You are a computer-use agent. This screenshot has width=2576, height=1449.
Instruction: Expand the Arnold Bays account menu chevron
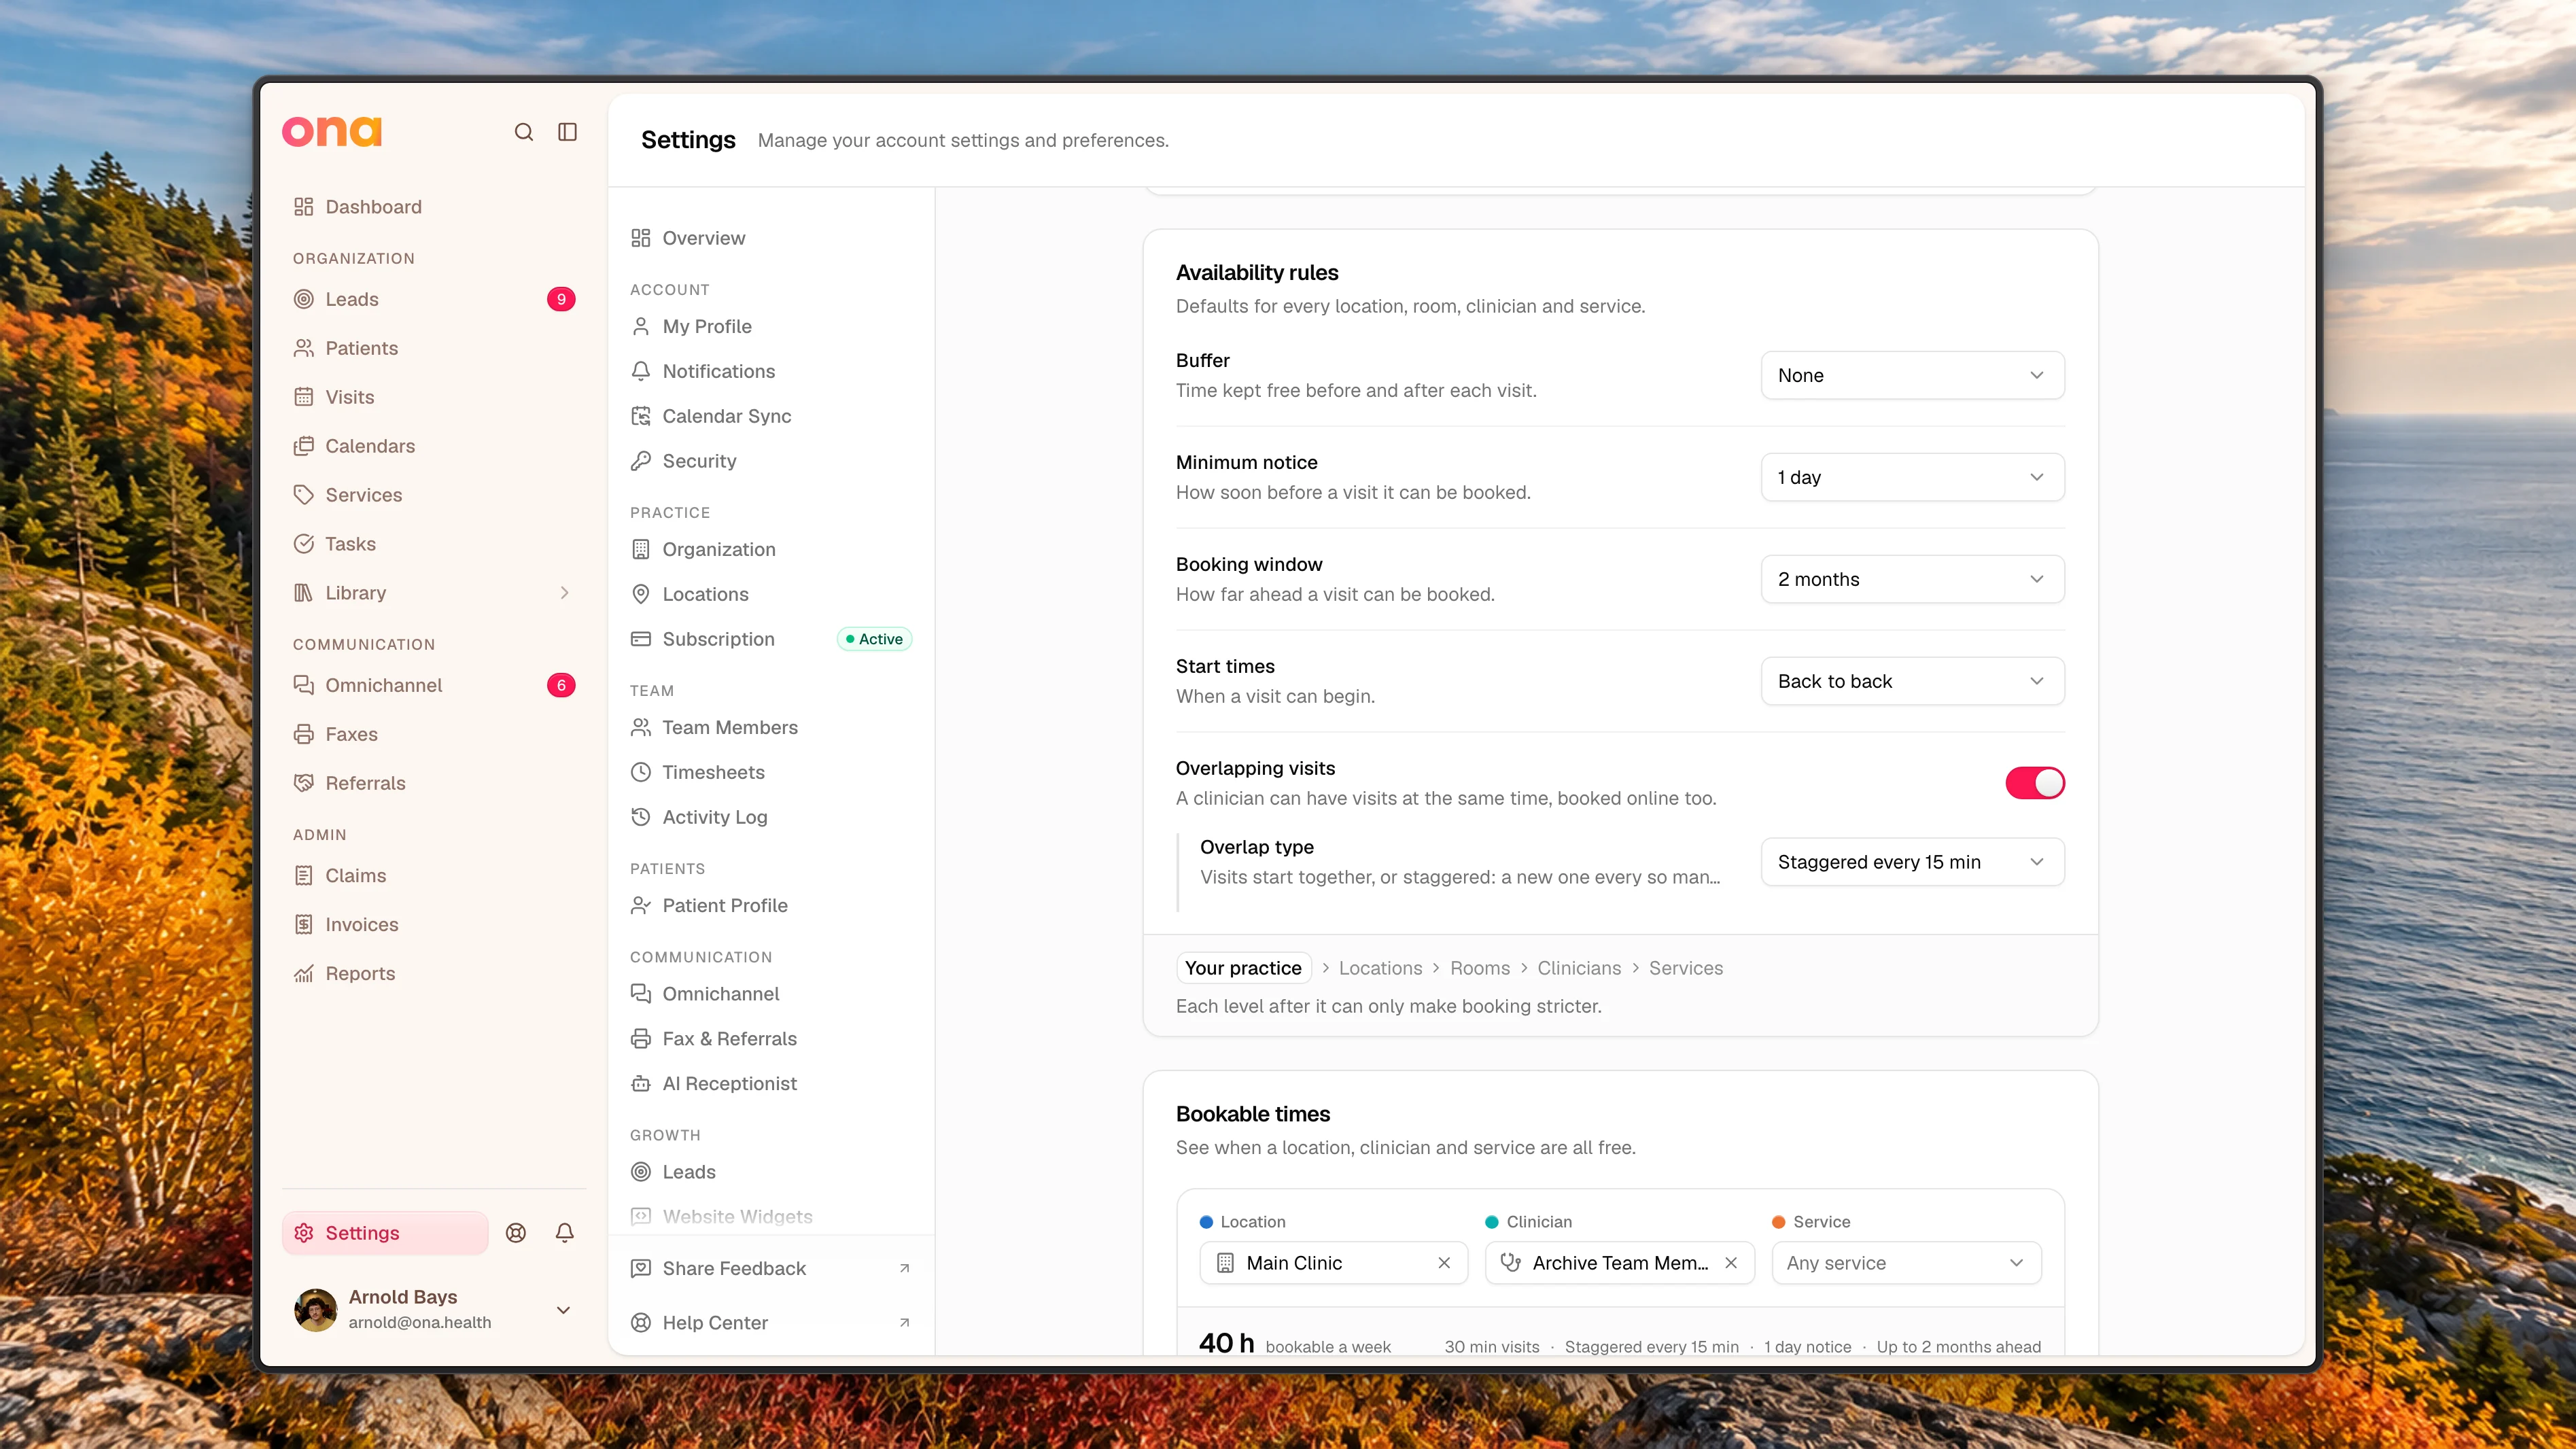click(x=563, y=1310)
